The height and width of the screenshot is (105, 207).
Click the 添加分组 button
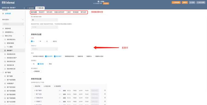click(47, 86)
